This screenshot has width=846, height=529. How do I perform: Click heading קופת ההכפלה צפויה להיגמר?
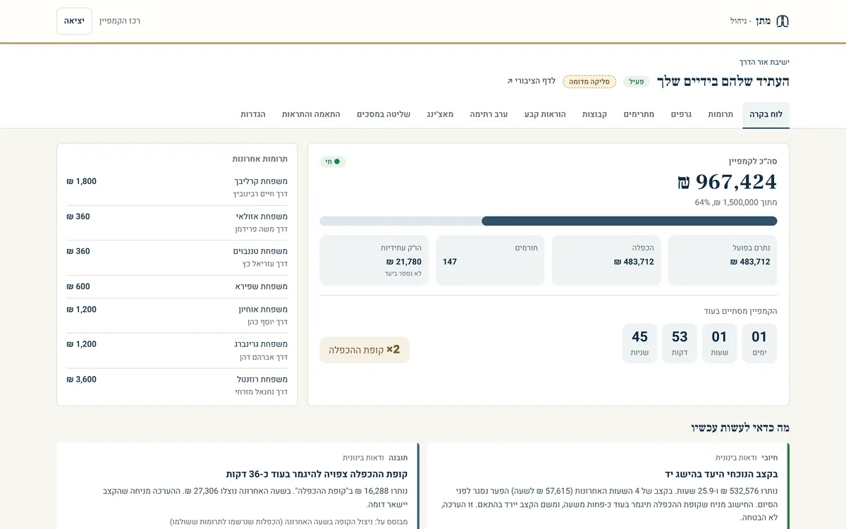click(x=317, y=474)
